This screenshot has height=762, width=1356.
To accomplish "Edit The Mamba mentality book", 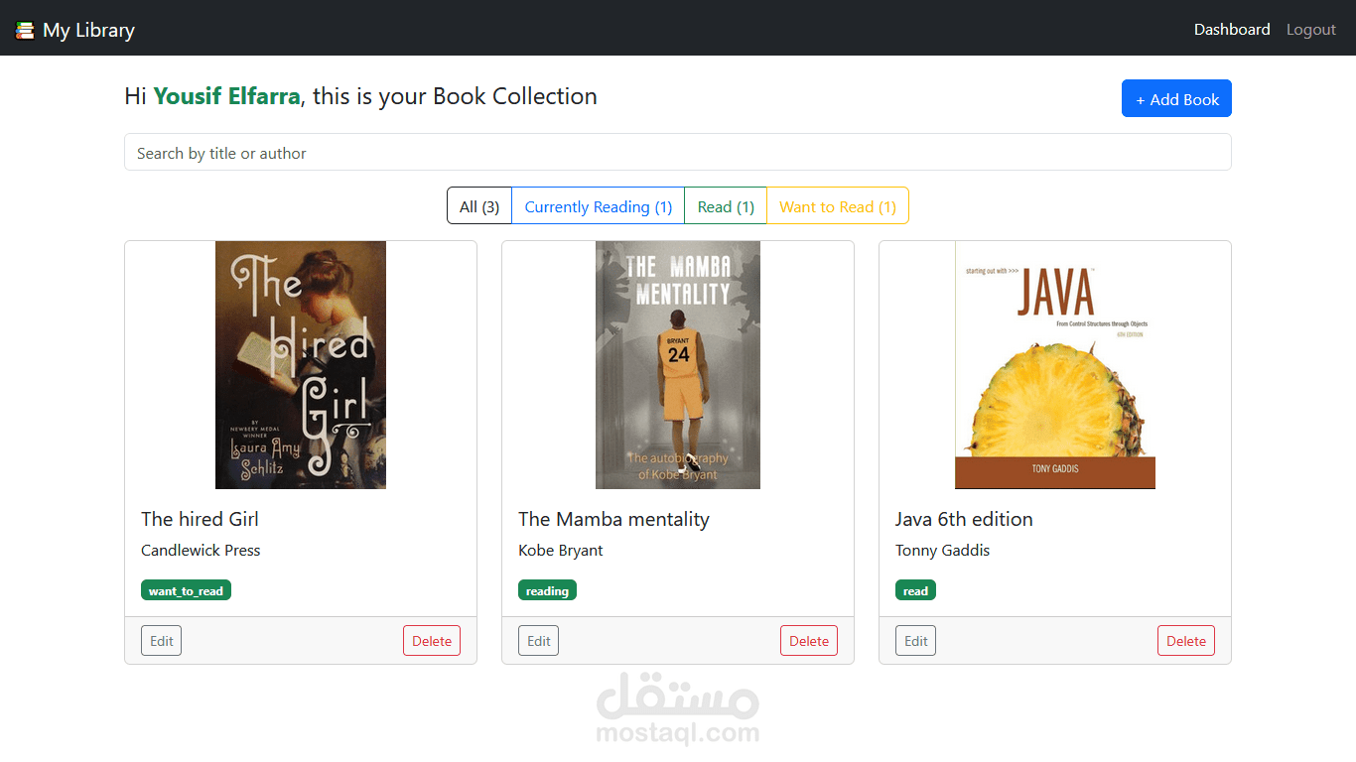I will [539, 641].
